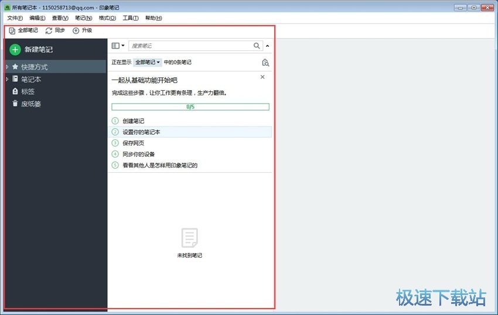Open the 工具(T) menu
The height and width of the screenshot is (315, 498).
(131, 18)
